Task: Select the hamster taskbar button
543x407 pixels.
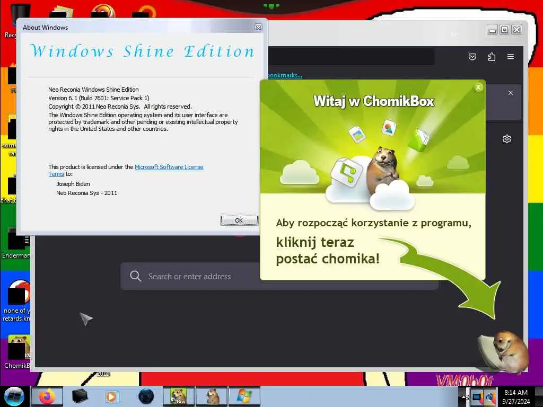Action: point(212,396)
